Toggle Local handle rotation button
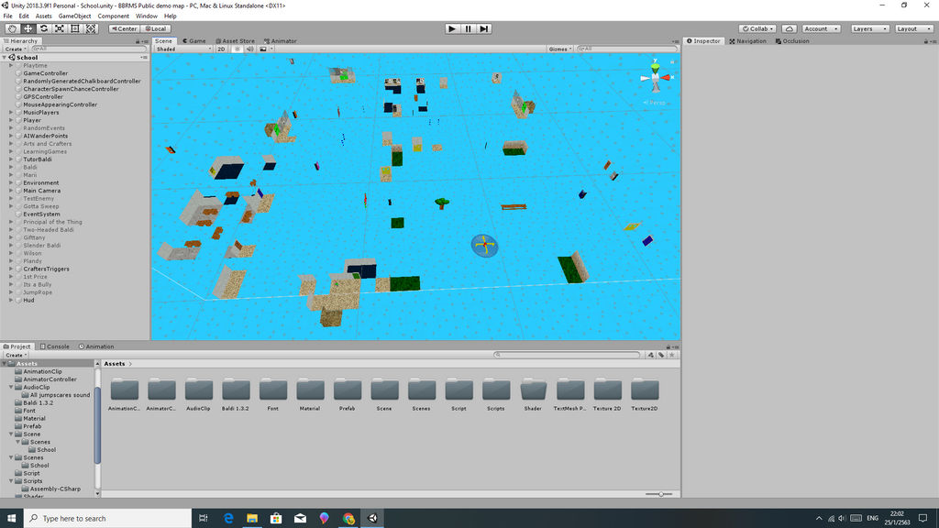This screenshot has height=528, width=939. click(x=156, y=28)
